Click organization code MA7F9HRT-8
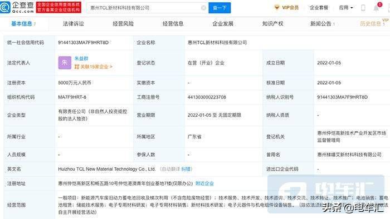The width and height of the screenshot is (390, 219). [x=72, y=97]
